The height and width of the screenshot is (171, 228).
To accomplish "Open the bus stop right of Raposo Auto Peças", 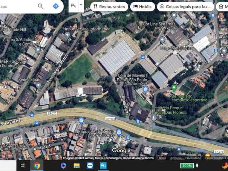I will pyautogui.click(x=128, y=138).
